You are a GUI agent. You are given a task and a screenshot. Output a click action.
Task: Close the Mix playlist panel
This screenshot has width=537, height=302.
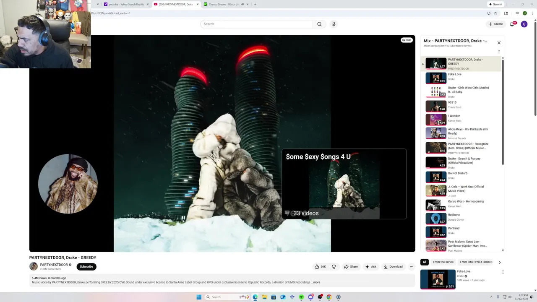[x=499, y=43]
